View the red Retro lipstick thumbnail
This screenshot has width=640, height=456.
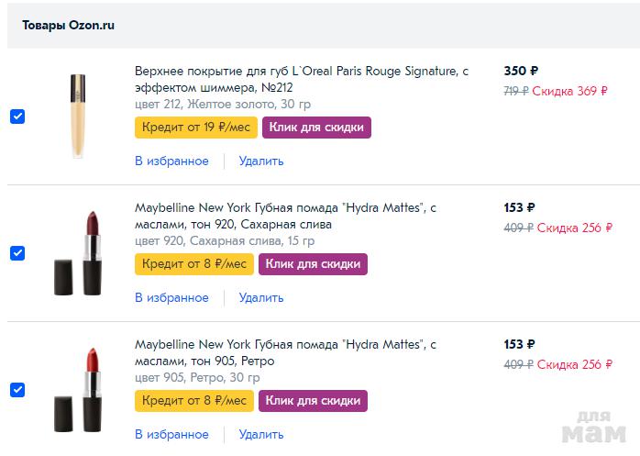click(x=75, y=390)
